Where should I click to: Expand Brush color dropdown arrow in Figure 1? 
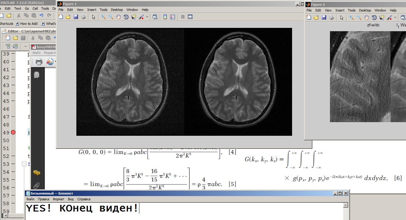[x=147, y=17]
